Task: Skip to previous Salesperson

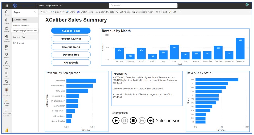Action: click(x=142, y=121)
